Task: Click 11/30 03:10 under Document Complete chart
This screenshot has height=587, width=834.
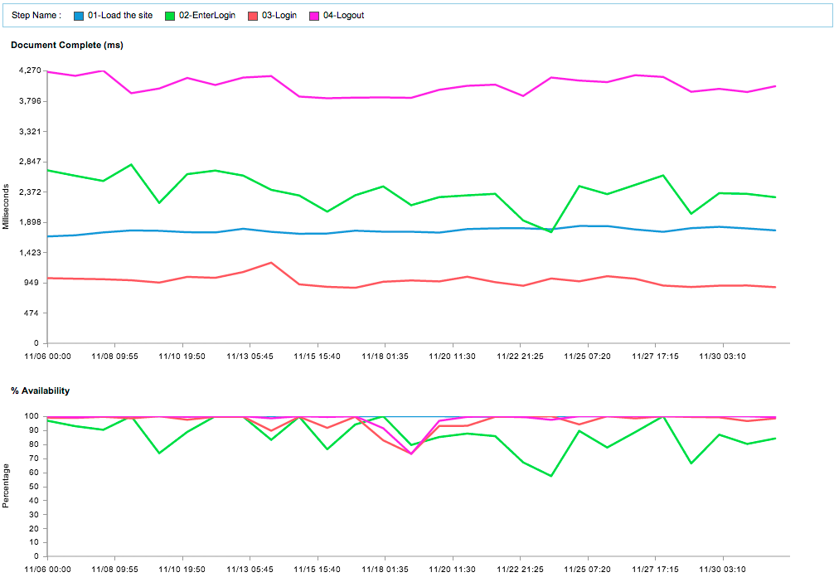Action: (723, 357)
